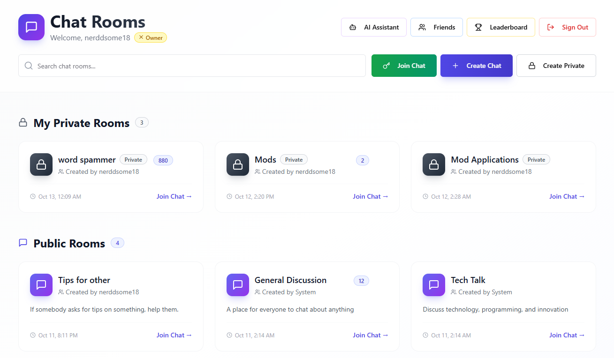Open the AI Assistant button

pos(374,27)
